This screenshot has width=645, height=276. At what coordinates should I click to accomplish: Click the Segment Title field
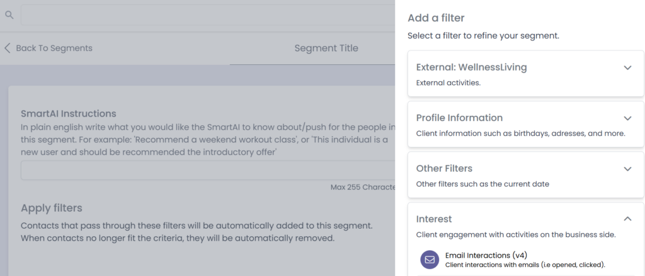click(x=326, y=48)
